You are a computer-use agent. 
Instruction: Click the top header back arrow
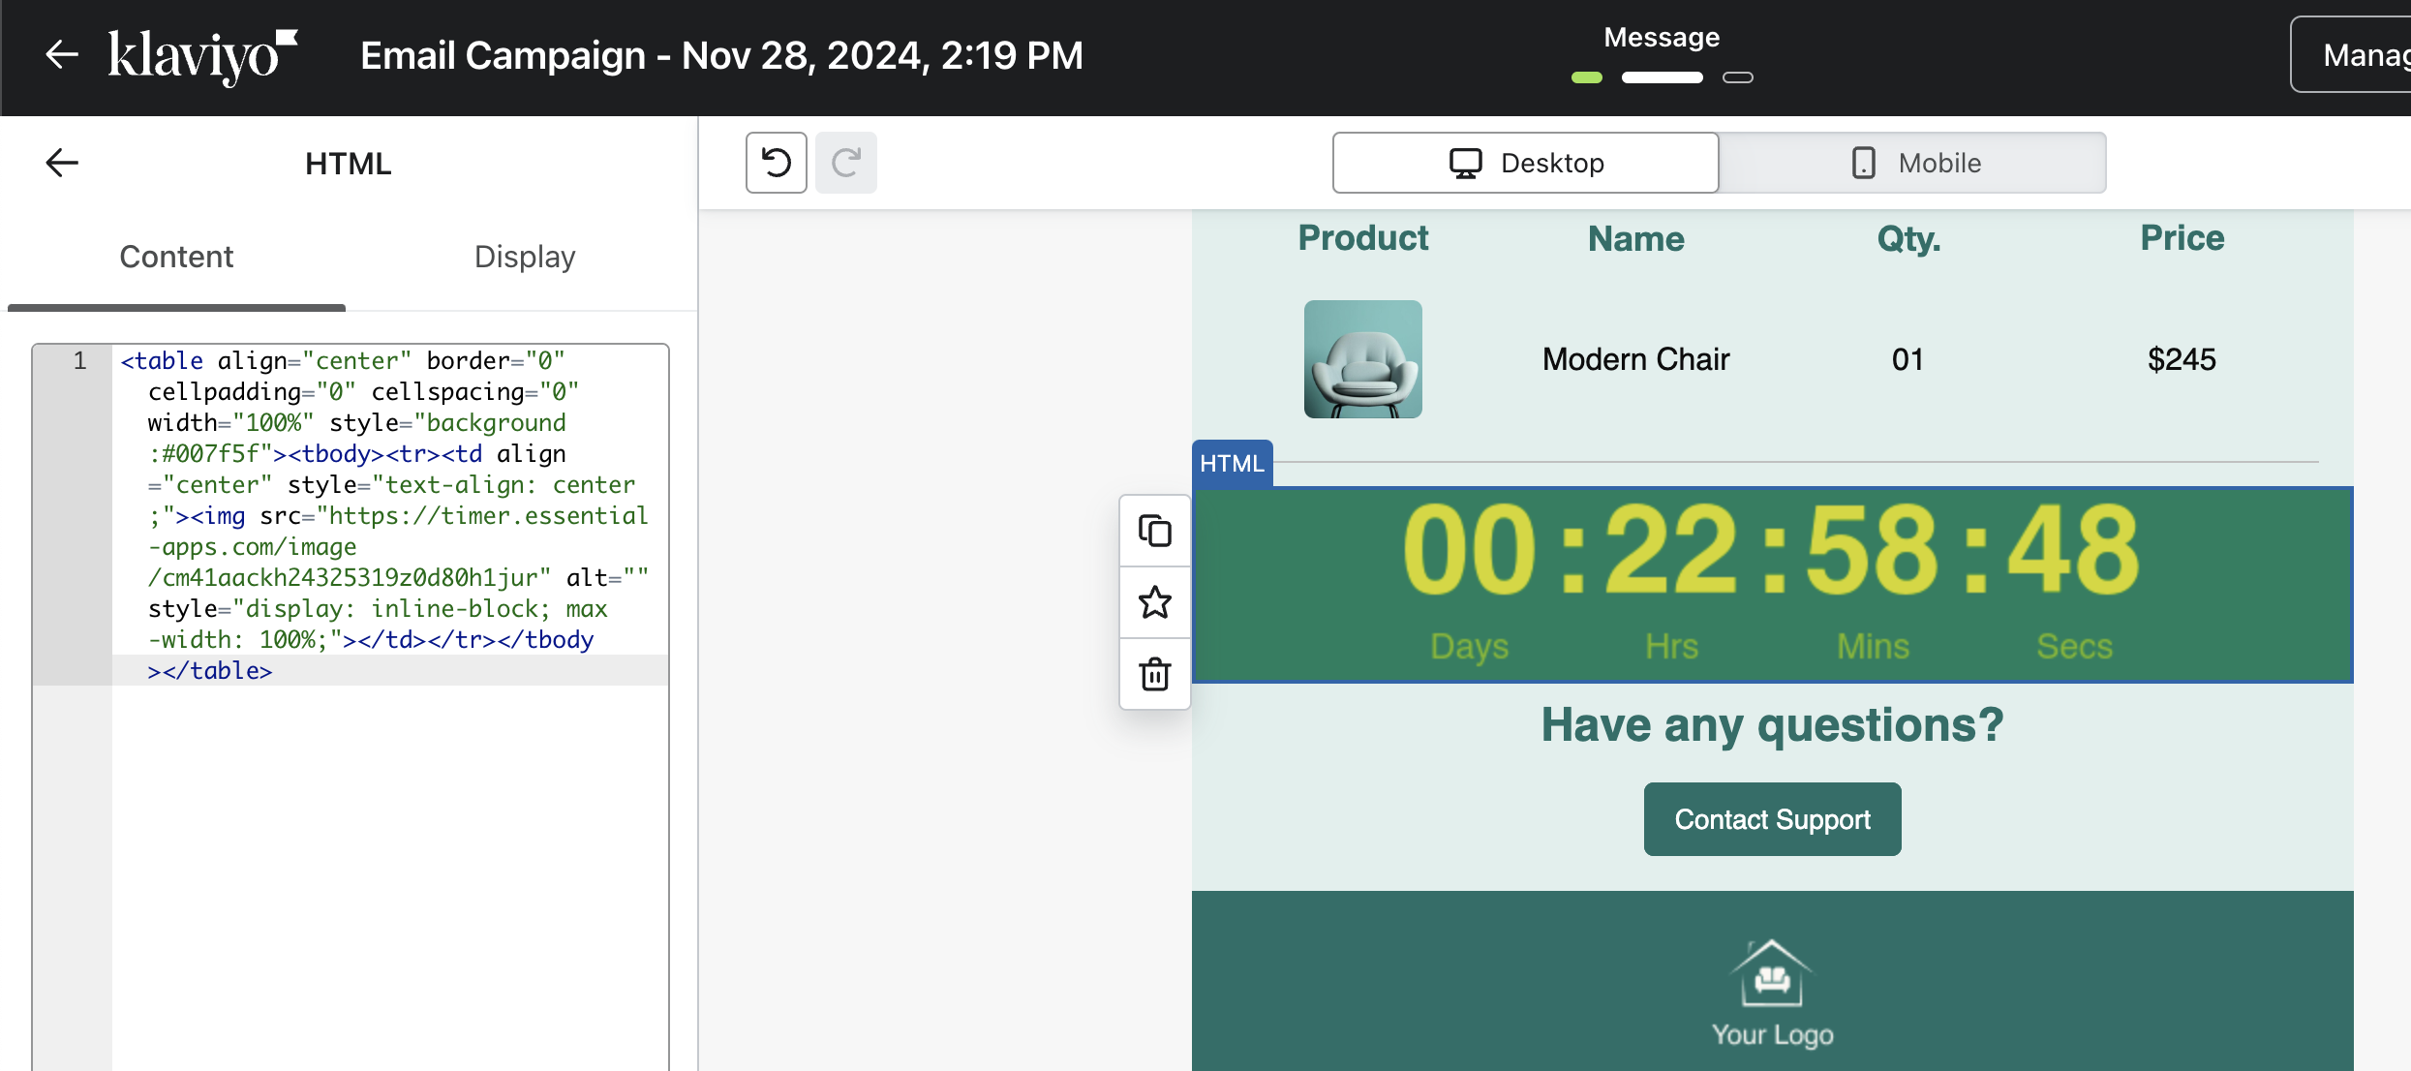click(x=62, y=54)
